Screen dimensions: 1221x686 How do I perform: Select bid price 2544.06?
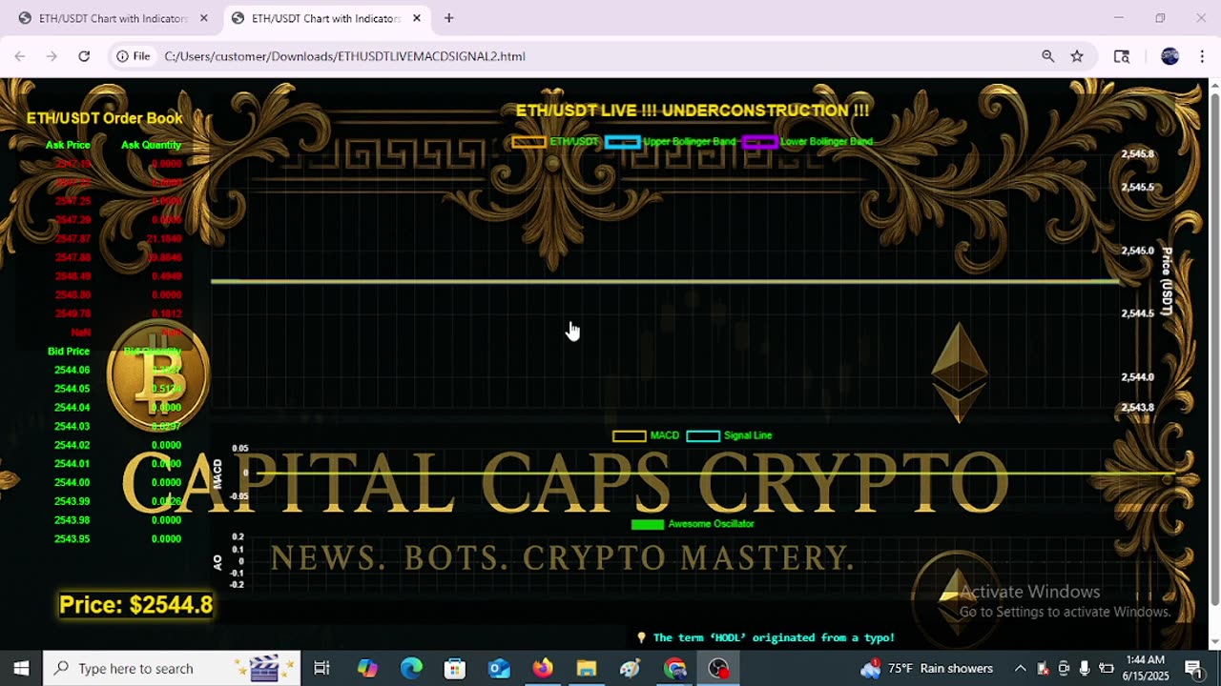tap(72, 370)
